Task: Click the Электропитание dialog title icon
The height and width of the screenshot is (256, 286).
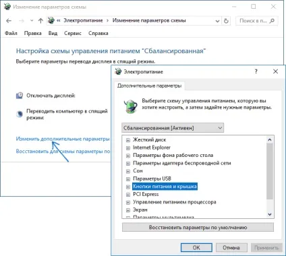Action: point(118,71)
